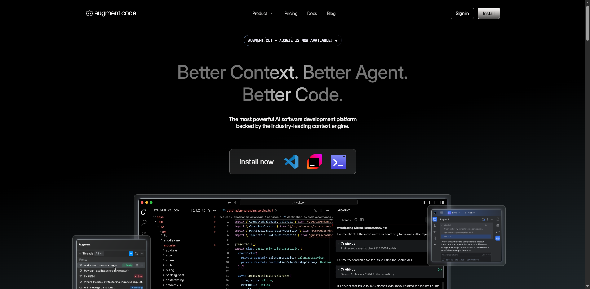This screenshot has height=289, width=590.
Task: Toggle the secondary sidebar layout icon
Action: [x=442, y=202]
